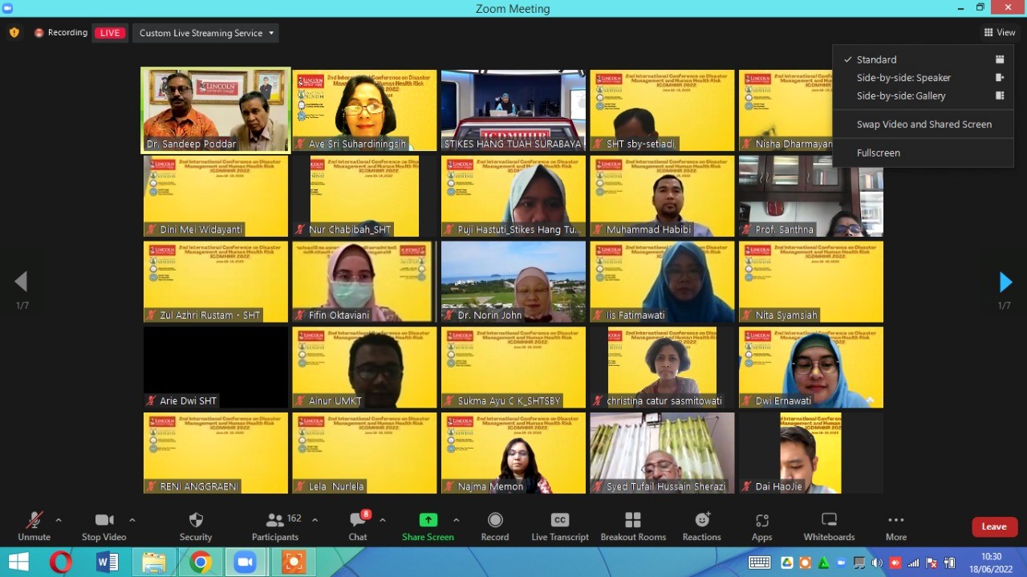Open Whiteboards icon

pos(830,520)
